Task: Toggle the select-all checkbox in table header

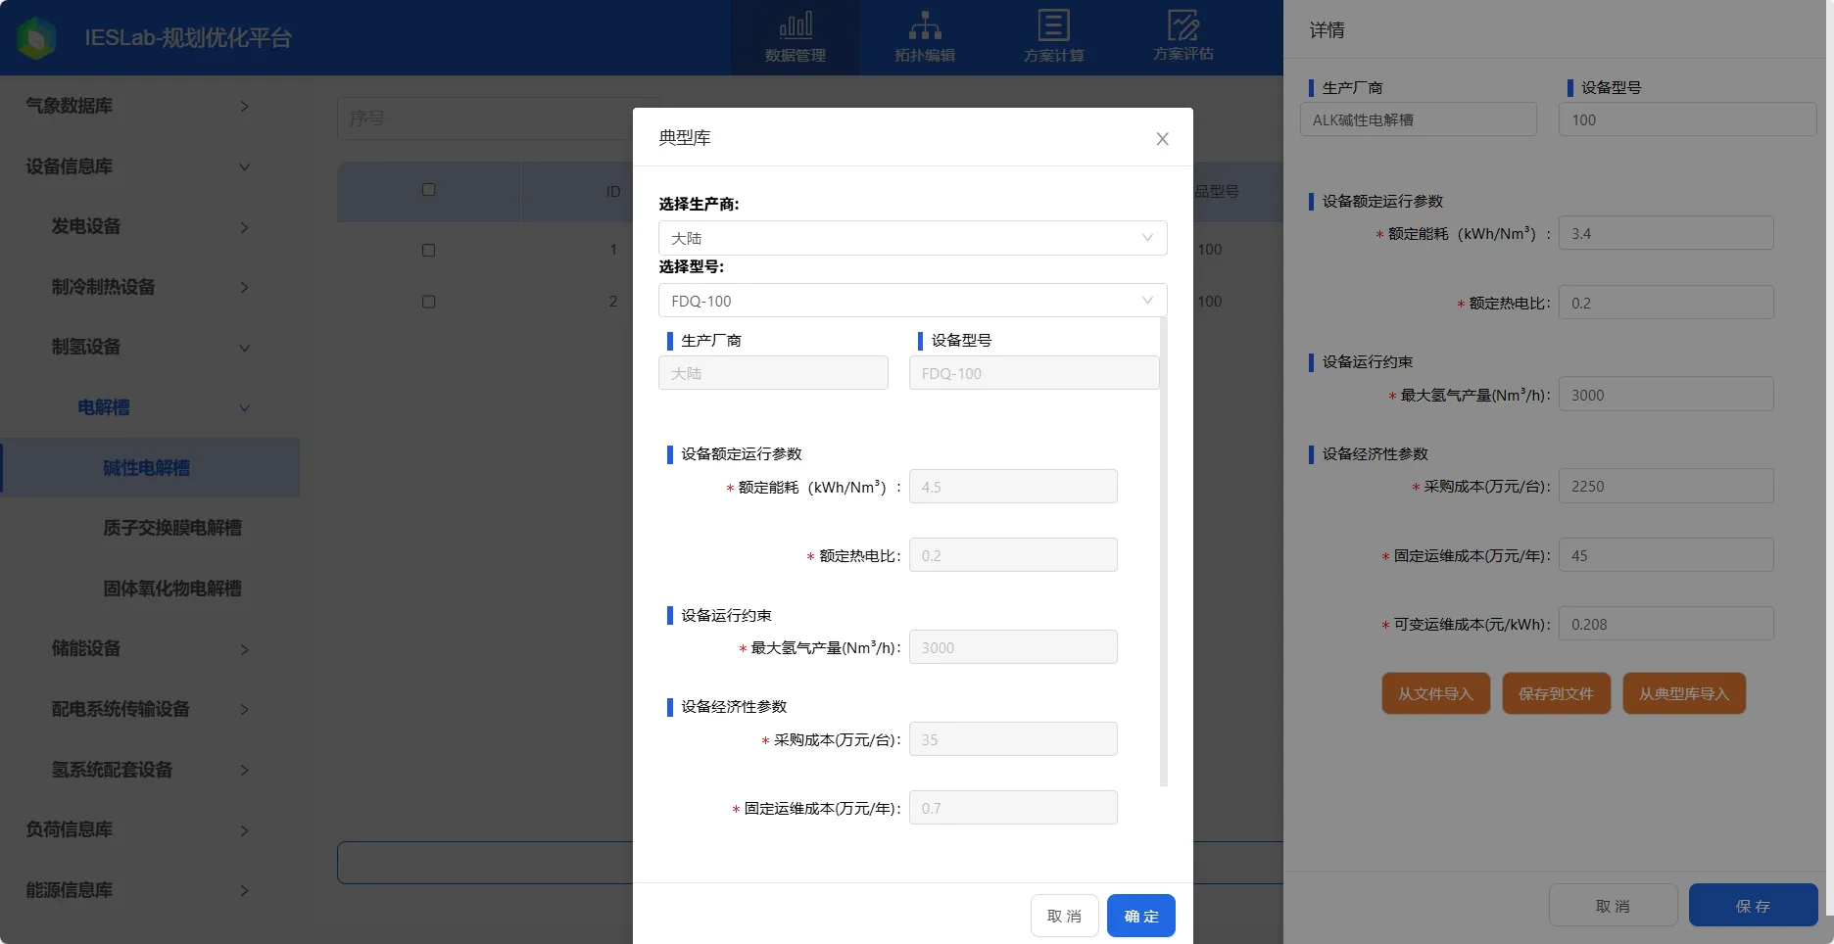Action: click(428, 190)
